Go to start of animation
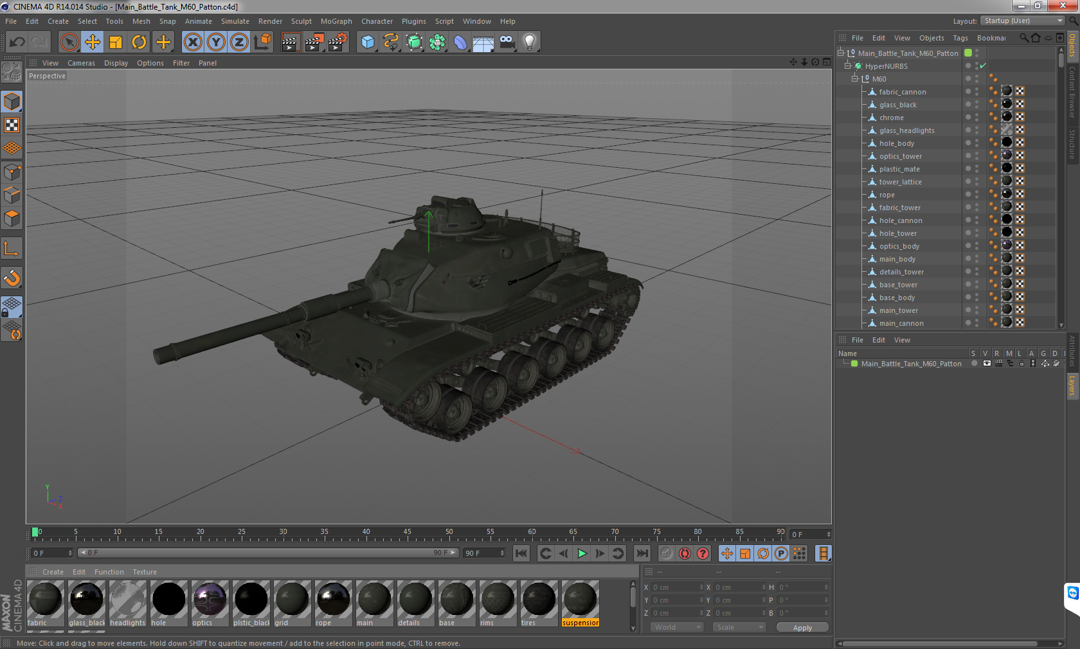1080x649 pixels. click(521, 553)
